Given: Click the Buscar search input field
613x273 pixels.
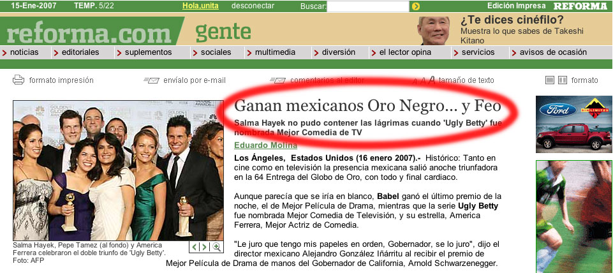Looking at the screenshot, I should [367, 6].
